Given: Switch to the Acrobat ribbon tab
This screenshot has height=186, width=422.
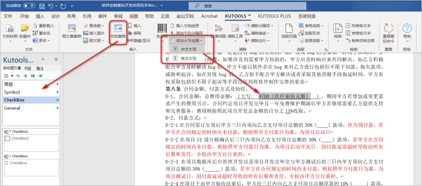Looking at the screenshot, I should [209, 16].
